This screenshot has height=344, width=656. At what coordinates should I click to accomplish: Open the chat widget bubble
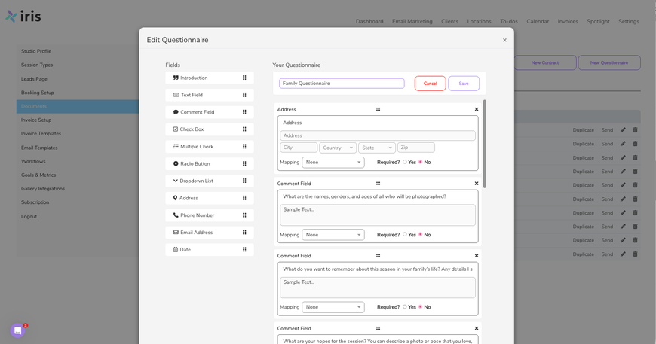[17, 330]
